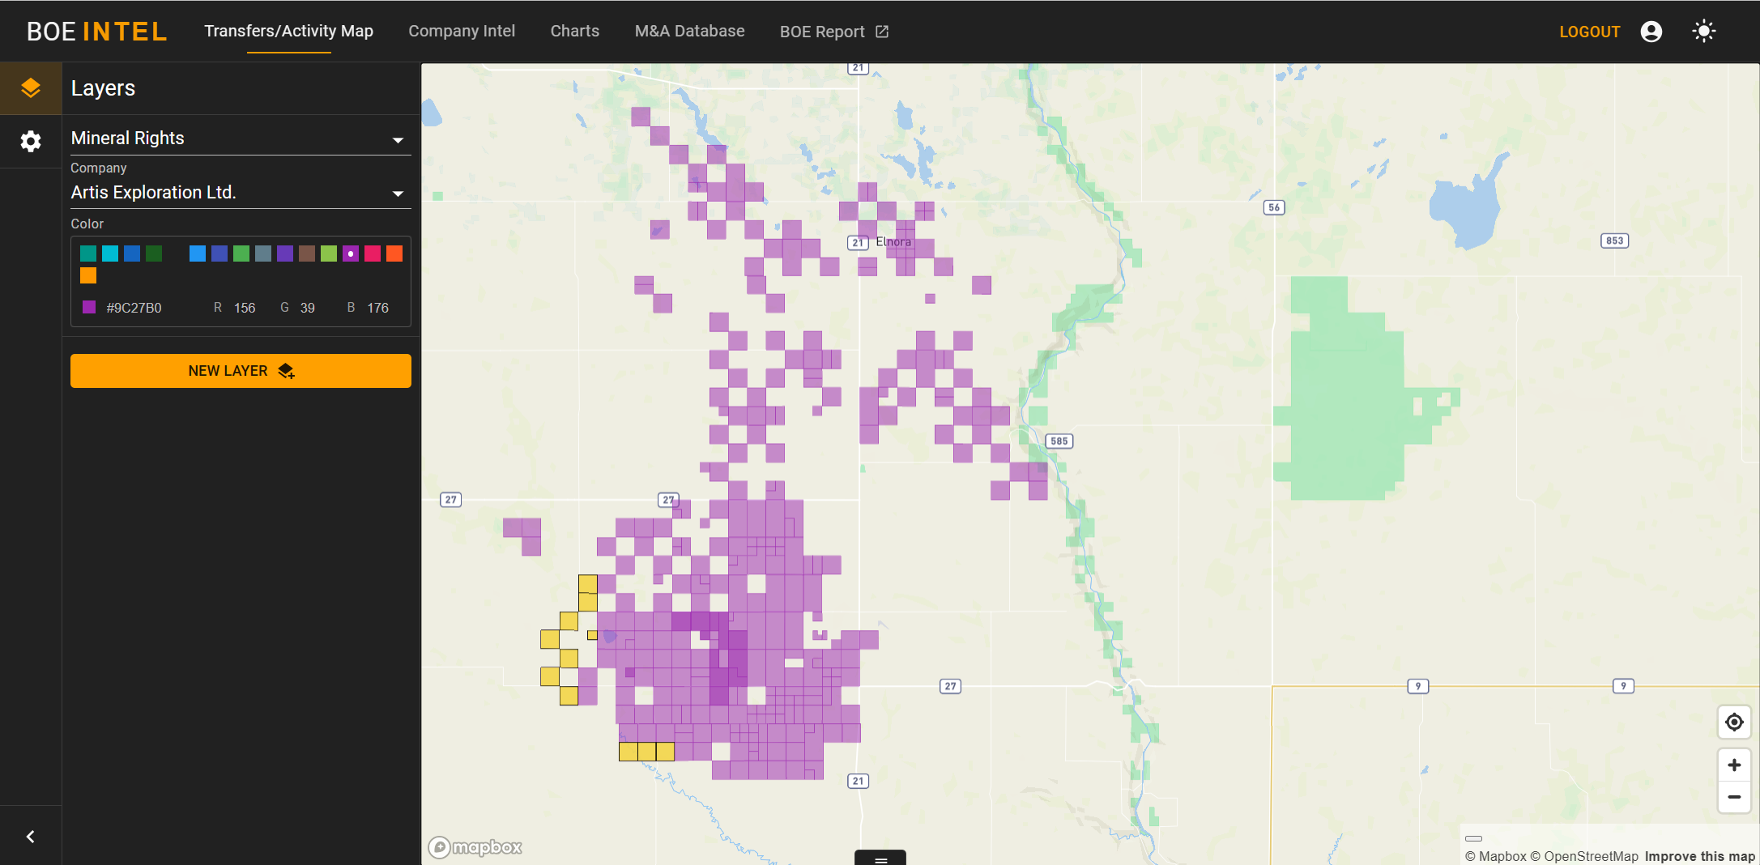This screenshot has width=1760, height=865.
Task: Go to the Charts tab
Action: (x=574, y=32)
